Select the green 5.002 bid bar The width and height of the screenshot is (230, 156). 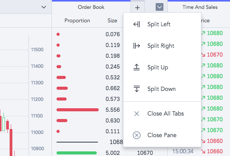[x=77, y=153]
